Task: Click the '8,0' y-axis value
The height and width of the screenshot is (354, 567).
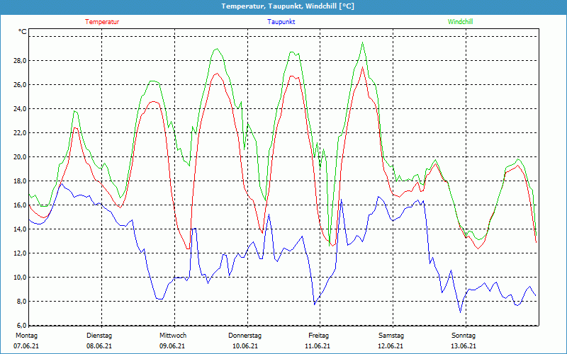Action: (x=21, y=302)
